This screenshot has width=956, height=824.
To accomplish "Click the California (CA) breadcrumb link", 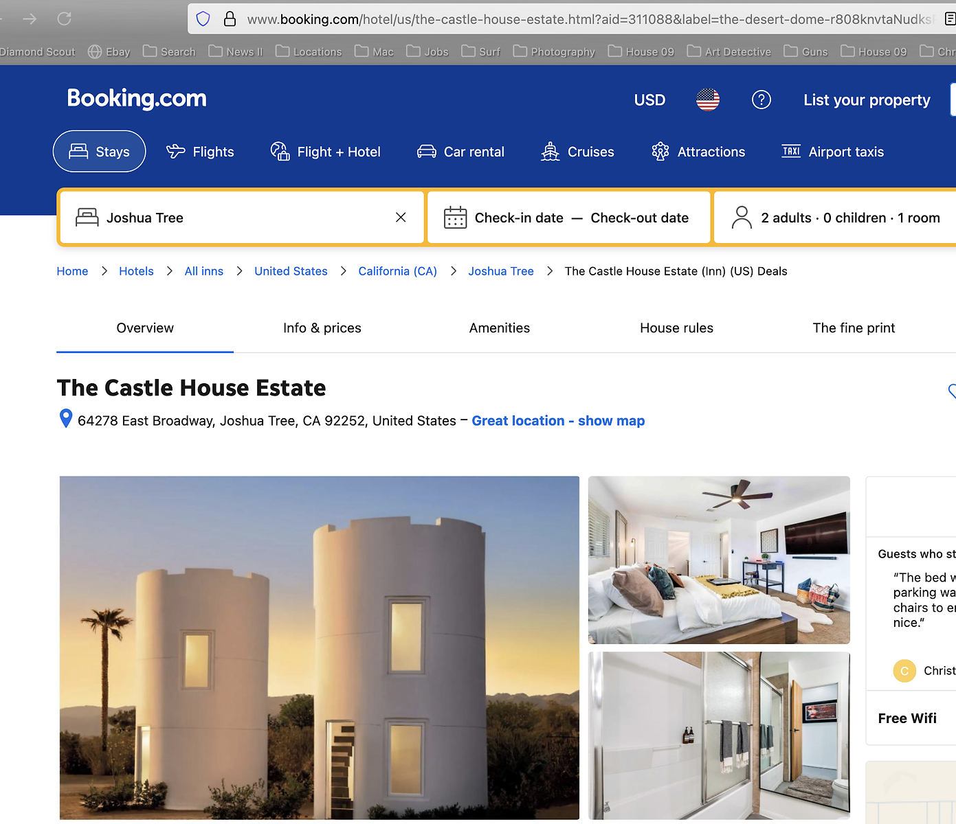I will 397,271.
